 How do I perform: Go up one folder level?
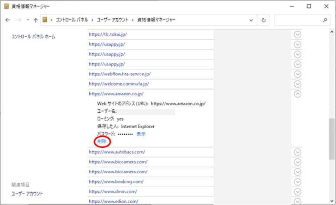[x=36, y=20]
